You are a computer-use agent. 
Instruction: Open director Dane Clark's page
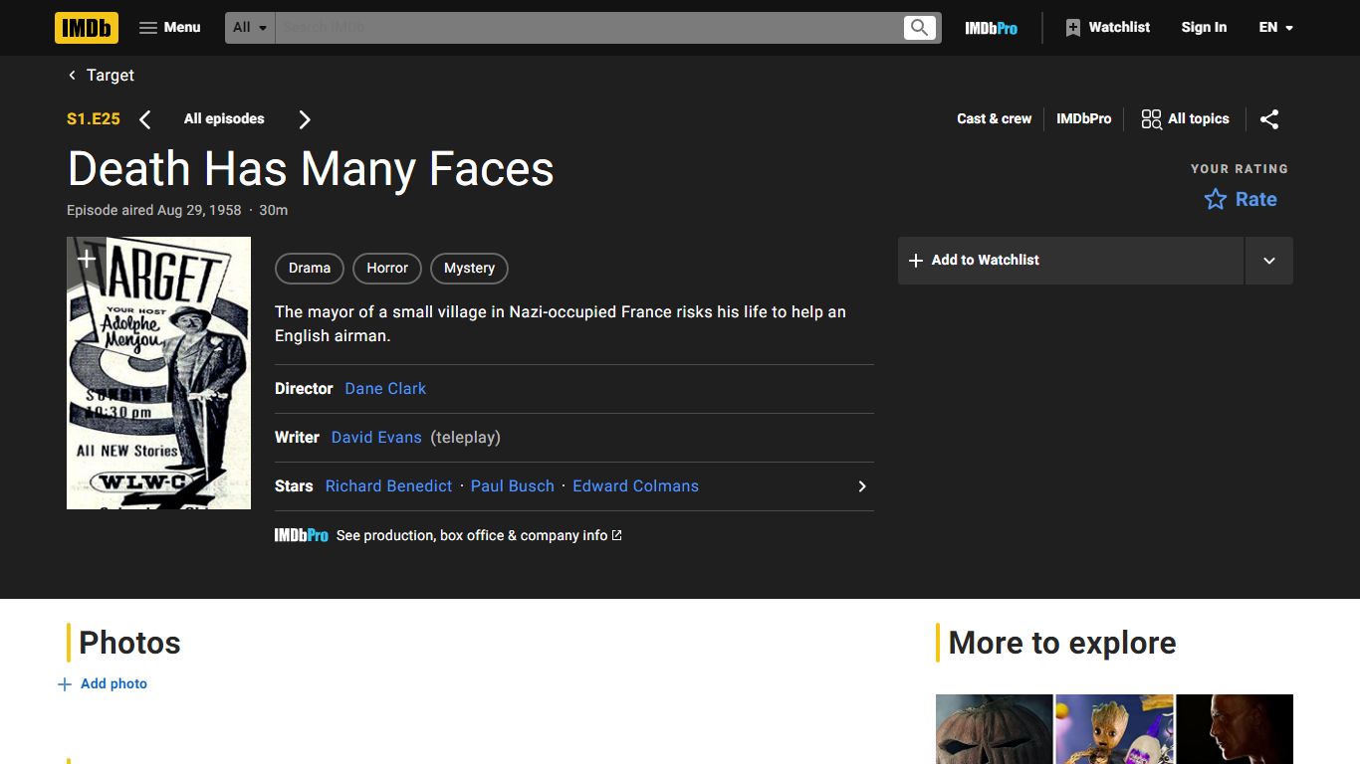385,389
